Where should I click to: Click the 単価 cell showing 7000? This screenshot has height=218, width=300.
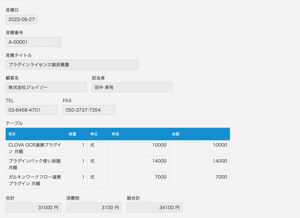pos(139,180)
